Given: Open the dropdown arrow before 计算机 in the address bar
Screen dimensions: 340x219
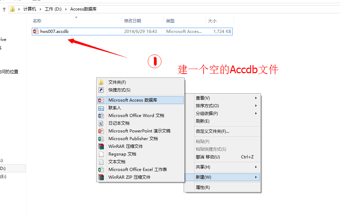Looking at the screenshot, I should pyautogui.click(x=19, y=9).
